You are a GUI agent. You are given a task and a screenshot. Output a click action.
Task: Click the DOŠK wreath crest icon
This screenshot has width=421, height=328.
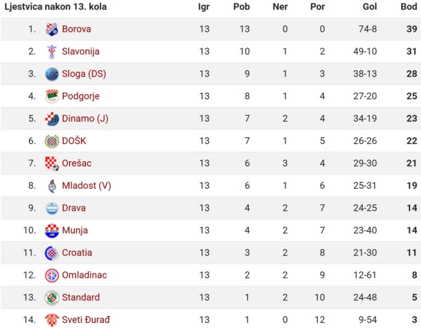(x=52, y=141)
